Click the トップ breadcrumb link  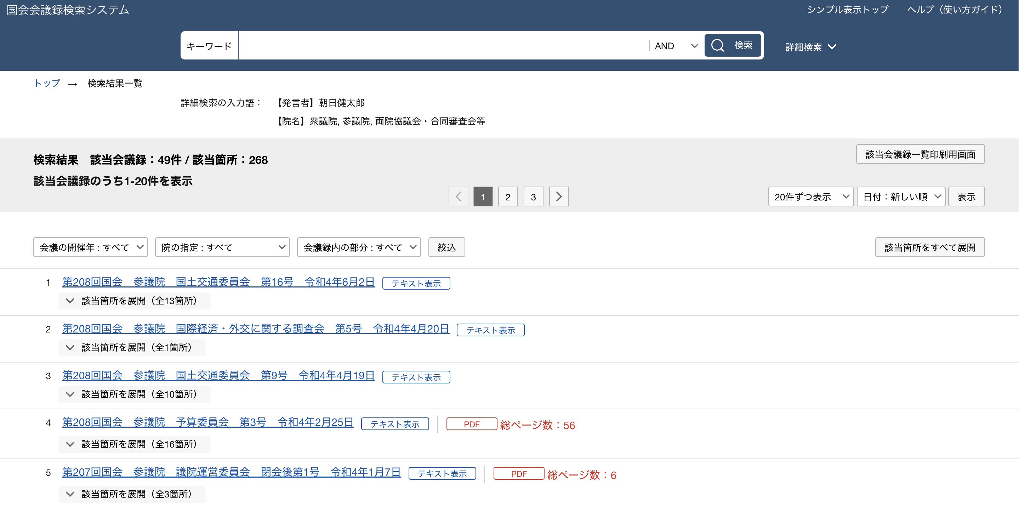[47, 83]
